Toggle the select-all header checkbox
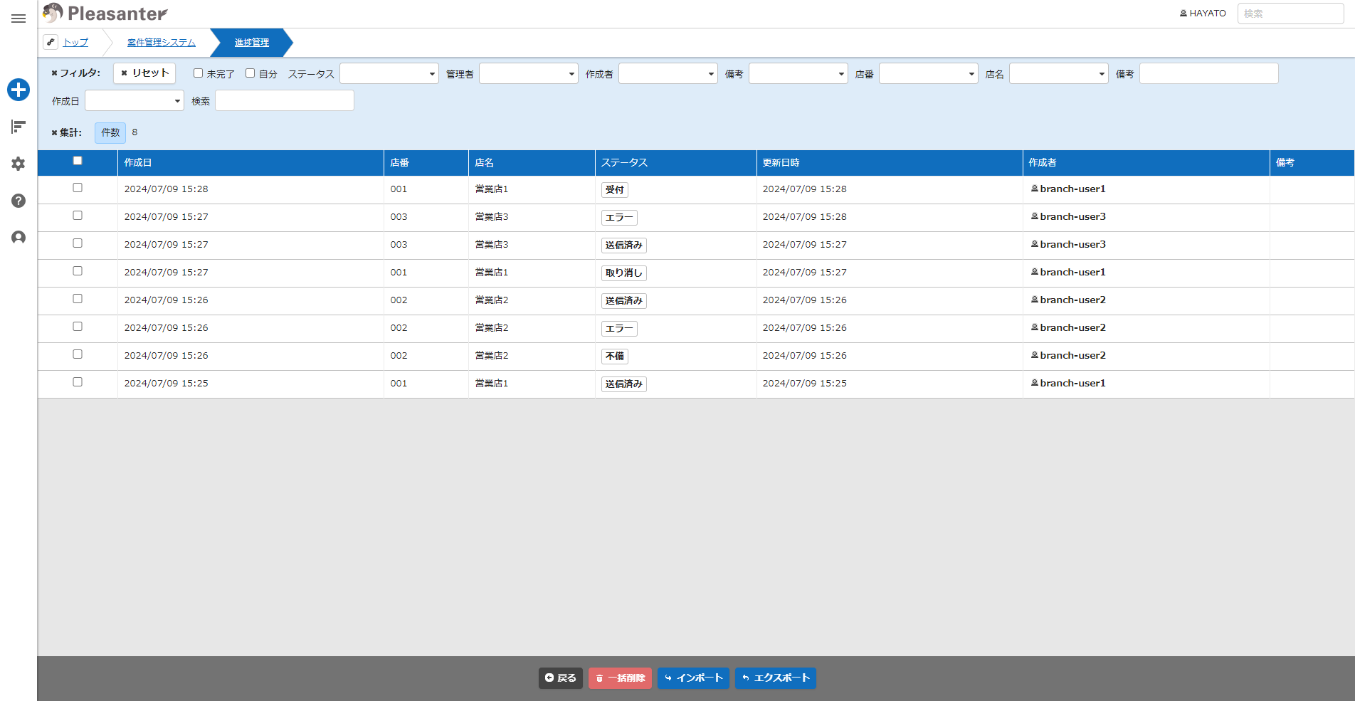This screenshot has height=701, width=1355. click(78, 161)
